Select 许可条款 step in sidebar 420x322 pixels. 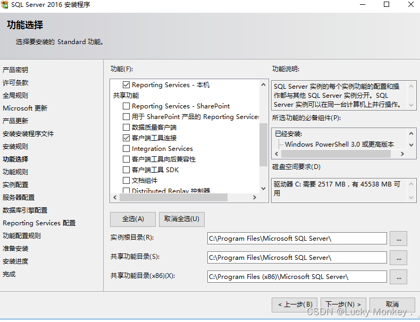pos(15,83)
